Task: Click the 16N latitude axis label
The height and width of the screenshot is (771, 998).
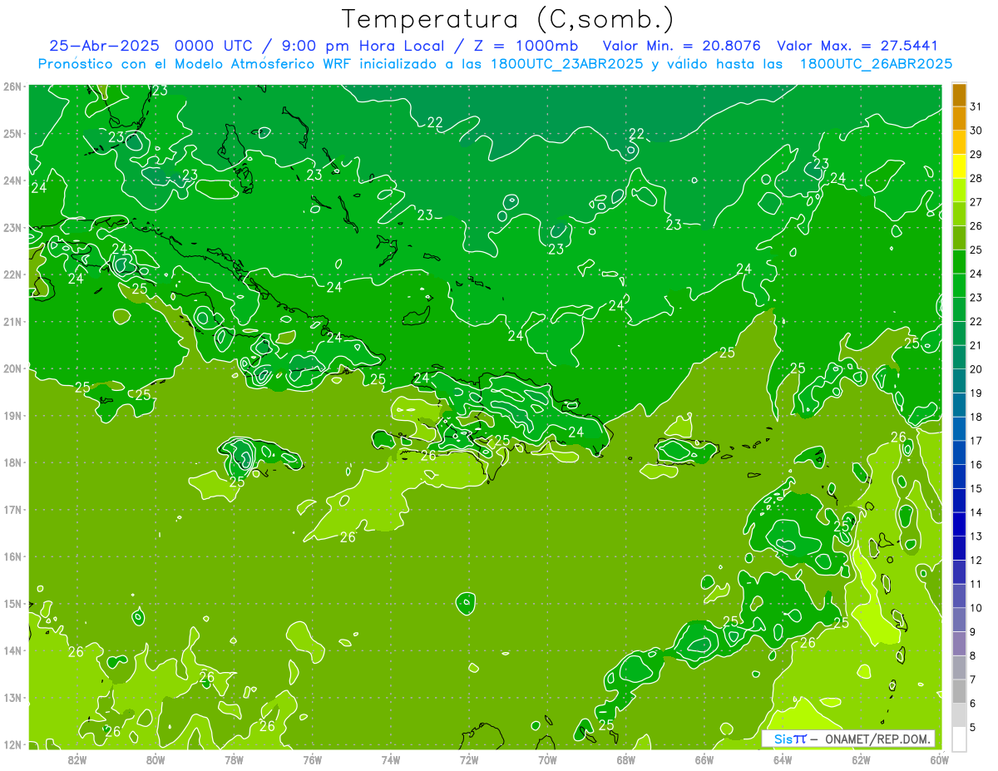Action: click(12, 556)
